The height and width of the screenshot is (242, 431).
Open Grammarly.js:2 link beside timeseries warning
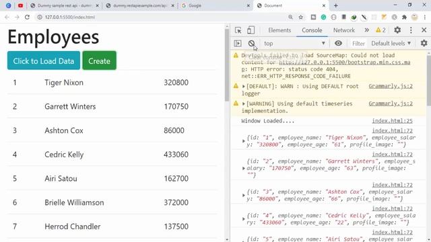coord(391,104)
